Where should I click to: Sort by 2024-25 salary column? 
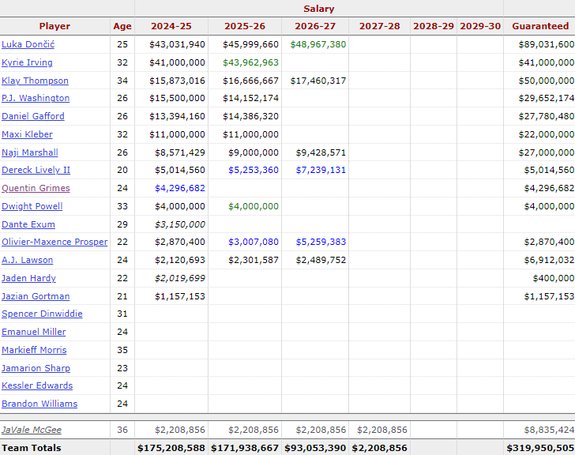[x=171, y=26]
